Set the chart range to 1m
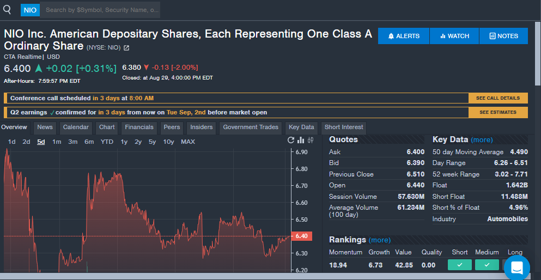 point(57,142)
